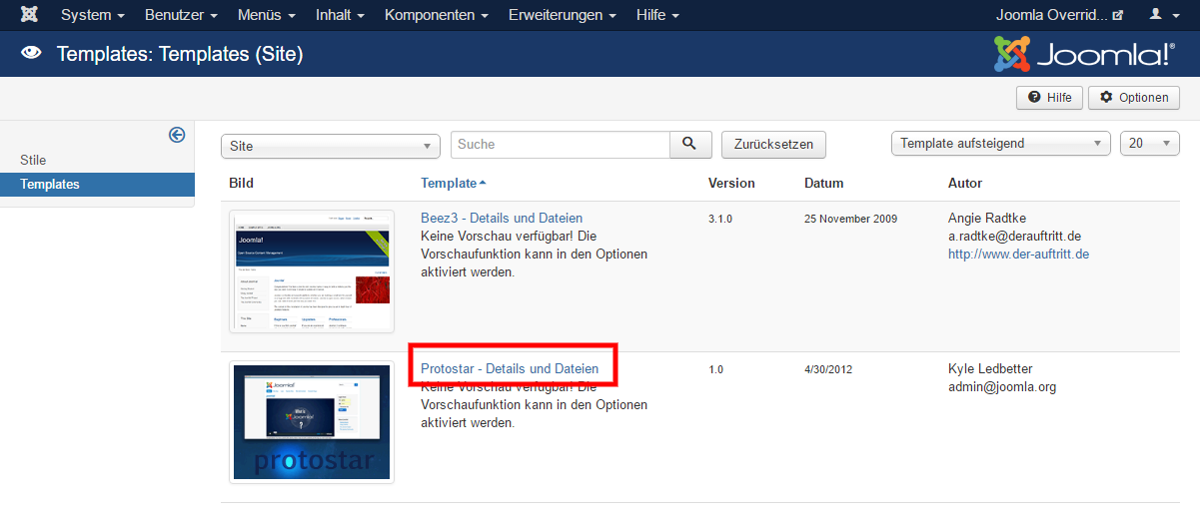Sort by the Template column header
Viewport: 1200px width, 526px height.
(x=453, y=183)
